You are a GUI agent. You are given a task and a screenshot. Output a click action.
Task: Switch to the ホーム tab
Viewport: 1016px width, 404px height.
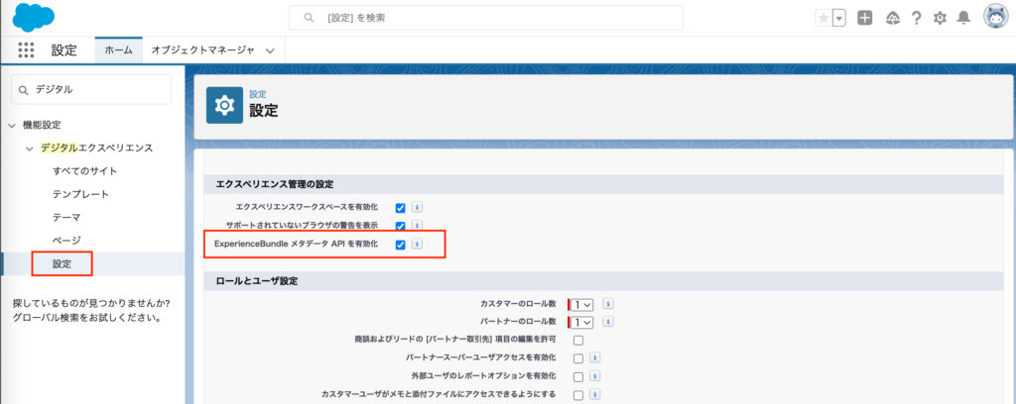click(x=118, y=50)
